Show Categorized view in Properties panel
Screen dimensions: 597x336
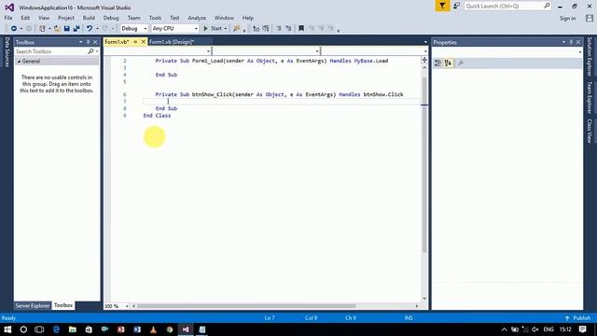(437, 63)
